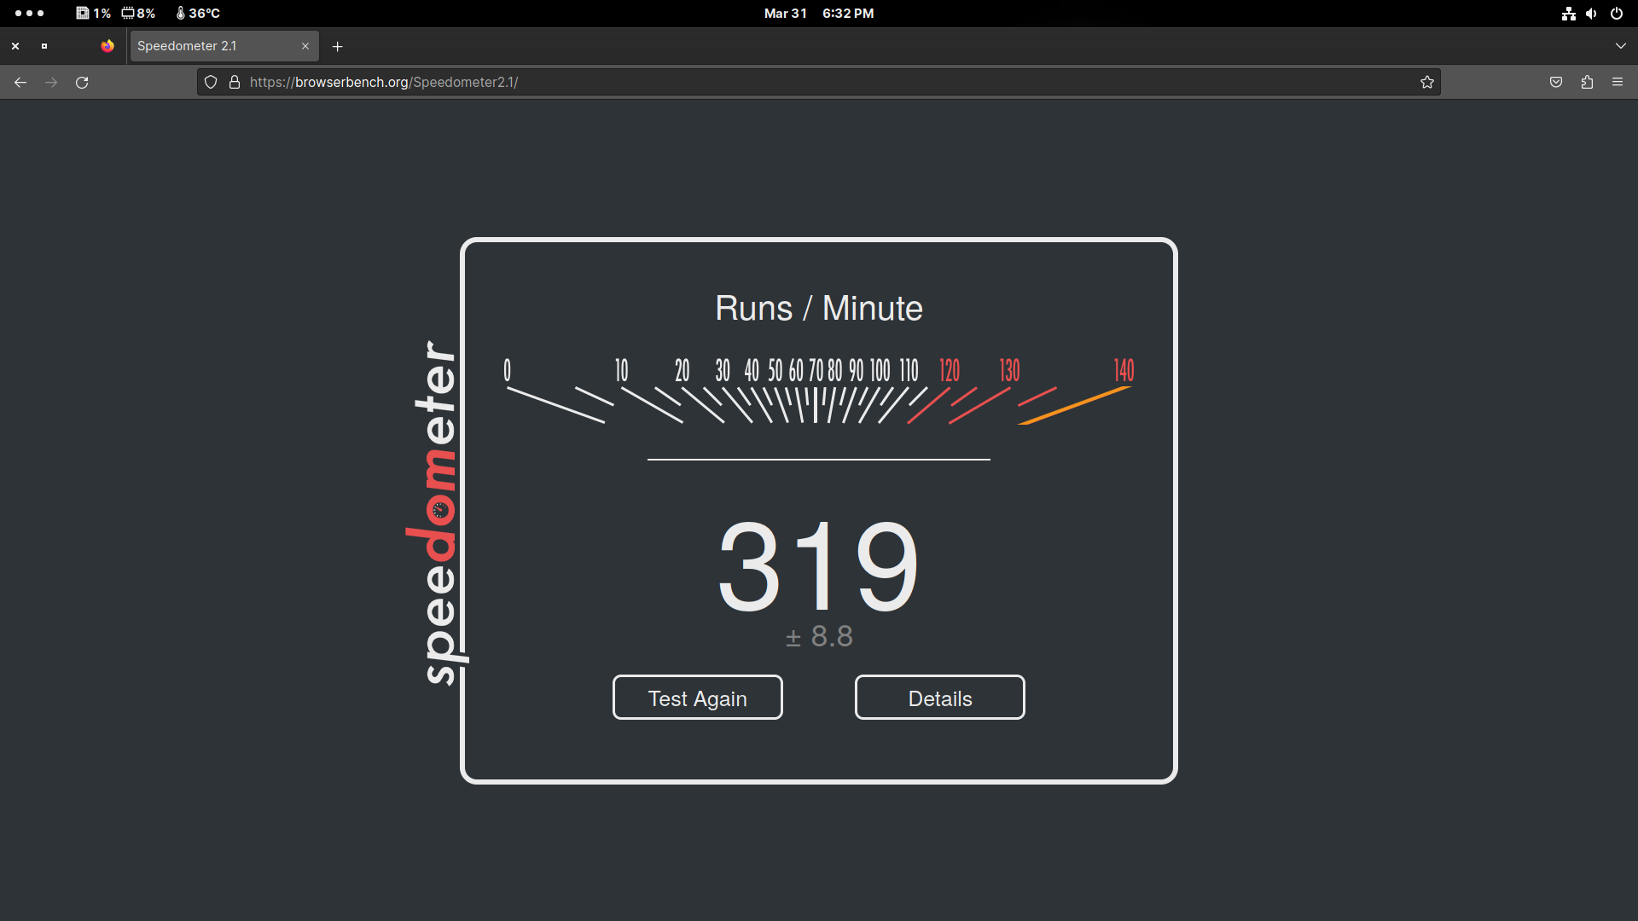
Task: Save page to Pocket
Action: coord(1556,82)
